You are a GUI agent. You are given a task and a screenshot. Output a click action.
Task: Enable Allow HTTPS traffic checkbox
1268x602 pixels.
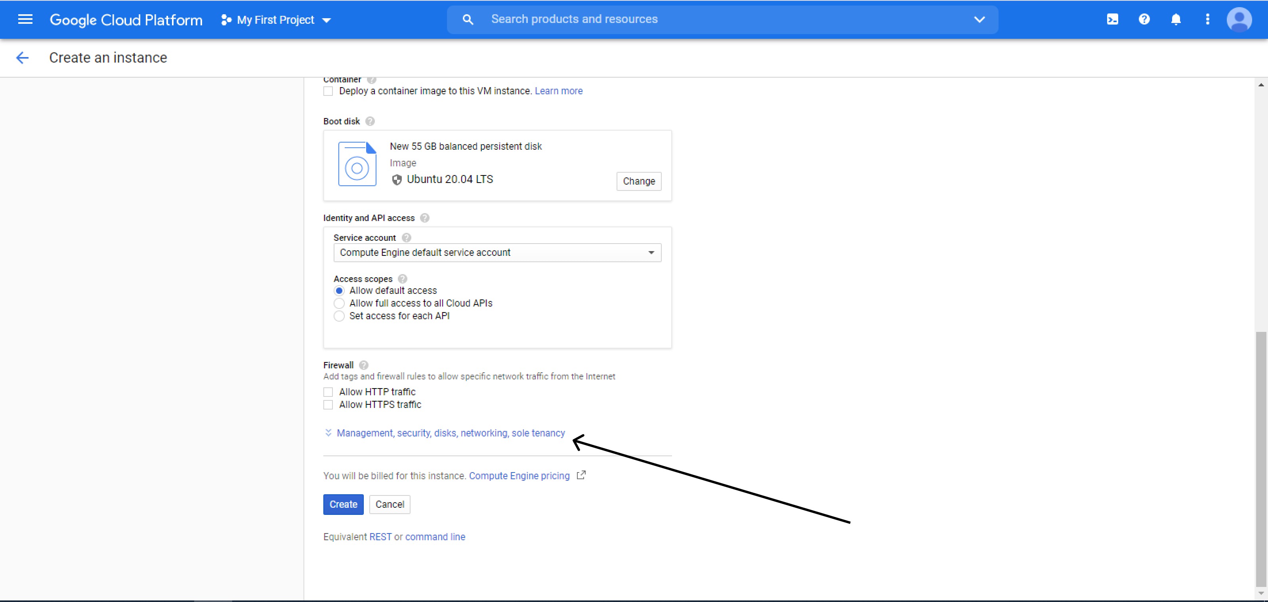click(328, 405)
